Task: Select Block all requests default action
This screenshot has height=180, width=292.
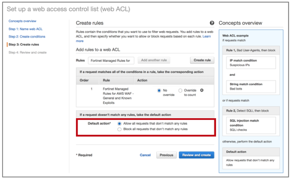Action: pos(120,129)
